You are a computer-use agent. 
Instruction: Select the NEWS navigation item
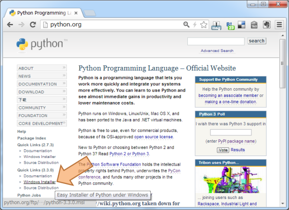[41, 76]
